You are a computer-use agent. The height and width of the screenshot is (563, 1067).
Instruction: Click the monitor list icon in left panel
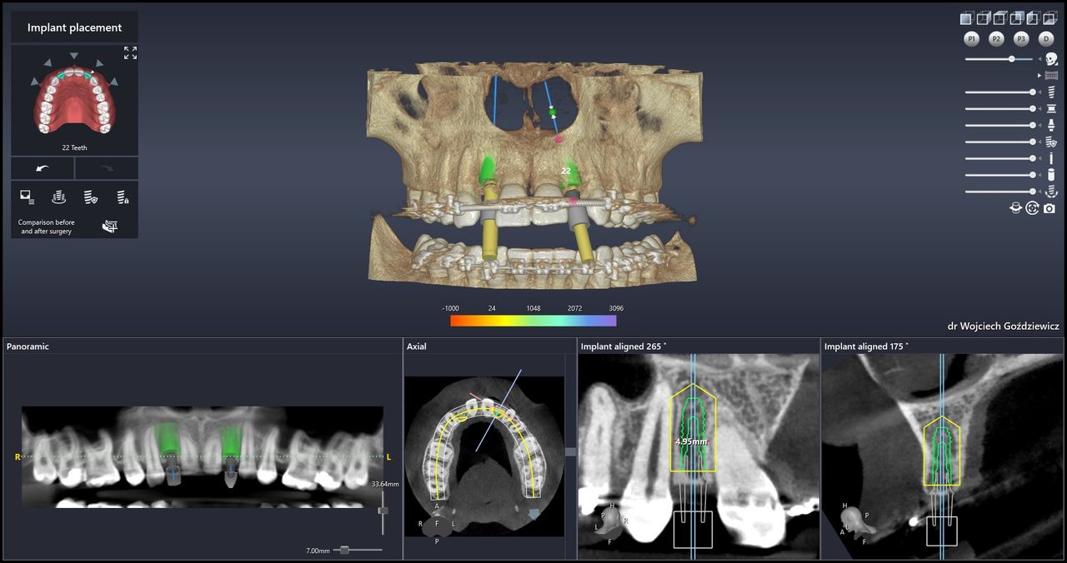tap(27, 197)
